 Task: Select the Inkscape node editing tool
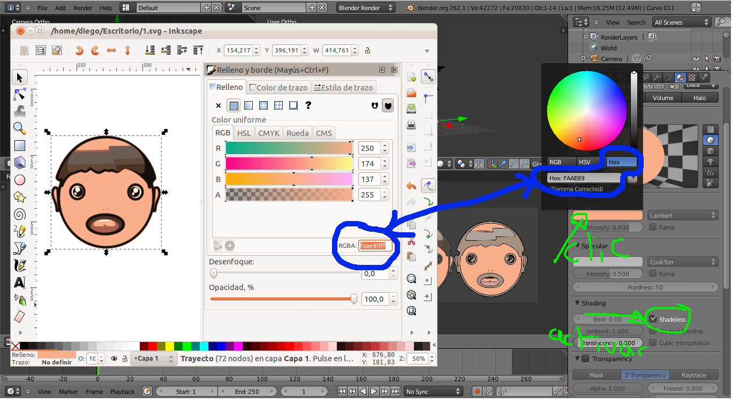(x=20, y=95)
